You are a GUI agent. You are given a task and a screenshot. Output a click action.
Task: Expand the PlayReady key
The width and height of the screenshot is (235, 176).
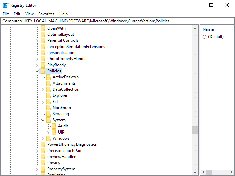coord(37,65)
